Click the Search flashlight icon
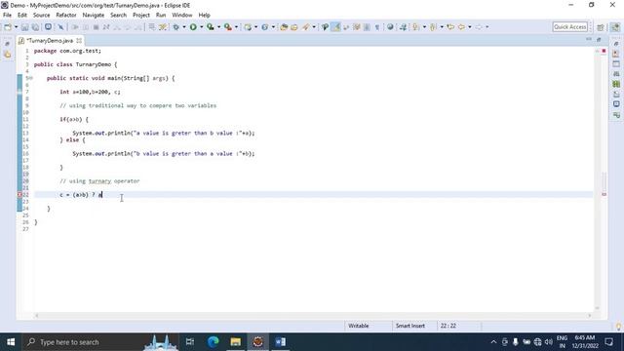 [305, 27]
